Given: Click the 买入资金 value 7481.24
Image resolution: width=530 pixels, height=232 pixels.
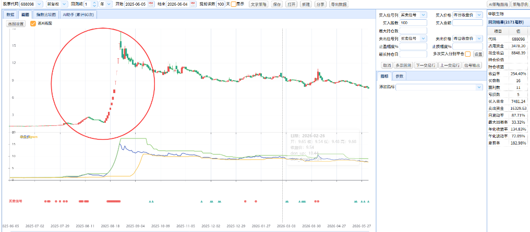Looking at the screenshot, I should (519, 101).
